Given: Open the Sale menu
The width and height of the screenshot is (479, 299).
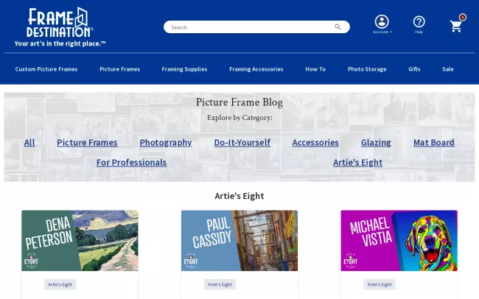Looking at the screenshot, I should click(448, 69).
